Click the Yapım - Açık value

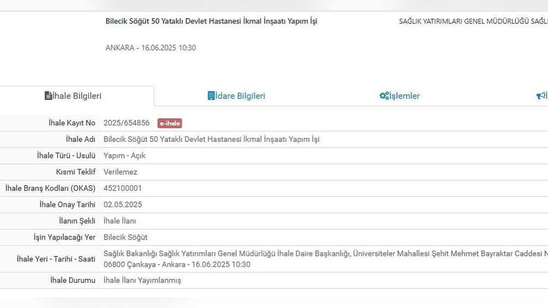125,156
